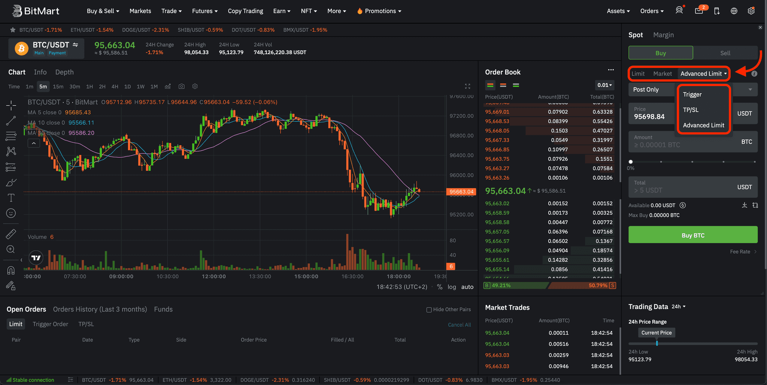Screen dimensions: 767x385
Task: Select the trend line drawing tool
Action: (x=10, y=121)
